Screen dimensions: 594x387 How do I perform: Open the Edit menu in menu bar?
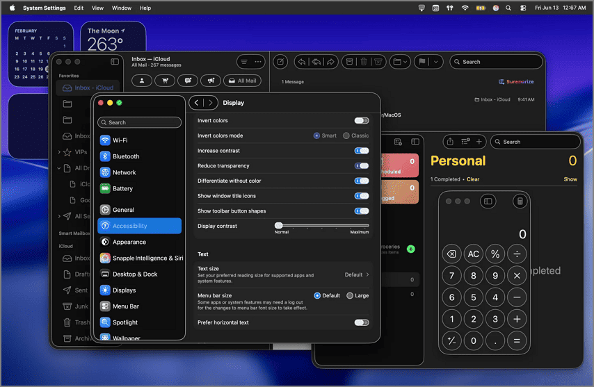pyautogui.click(x=79, y=8)
